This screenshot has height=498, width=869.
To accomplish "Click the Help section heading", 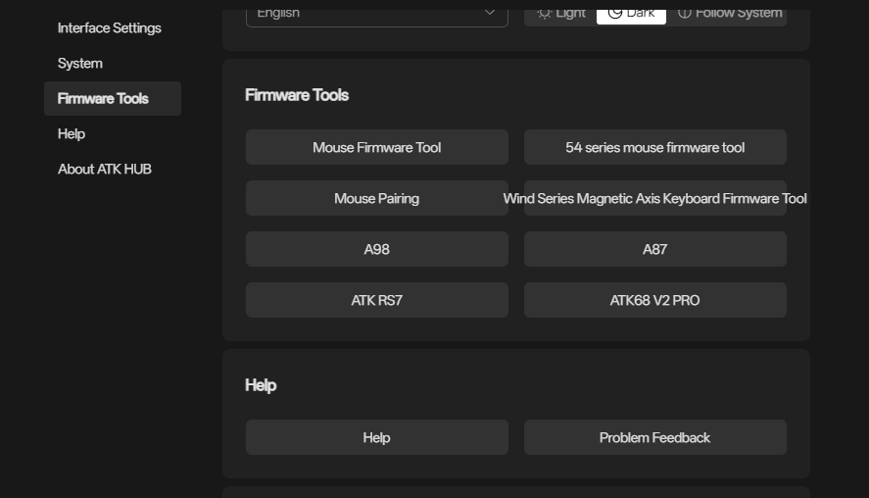I will coord(261,385).
